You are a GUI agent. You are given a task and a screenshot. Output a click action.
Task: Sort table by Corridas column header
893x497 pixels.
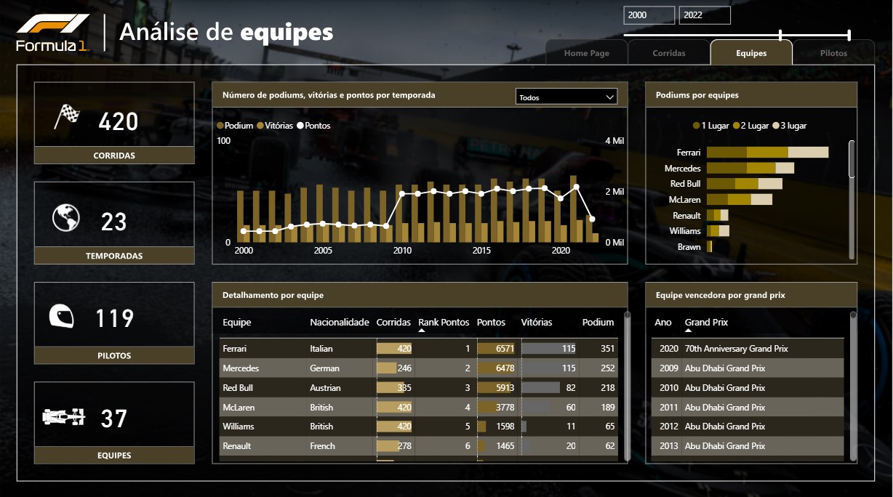(x=393, y=322)
